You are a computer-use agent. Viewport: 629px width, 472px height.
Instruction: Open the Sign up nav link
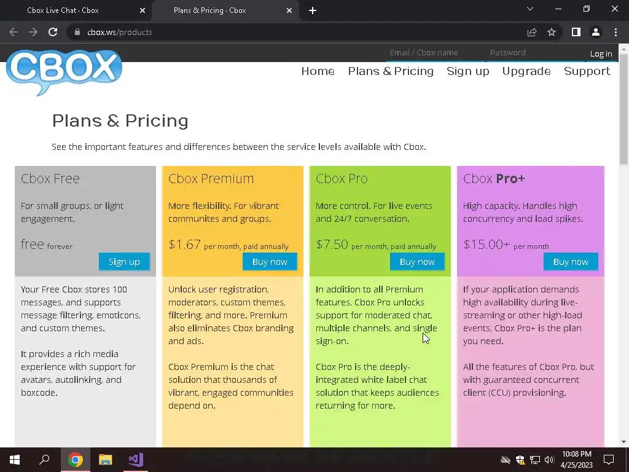pos(467,71)
